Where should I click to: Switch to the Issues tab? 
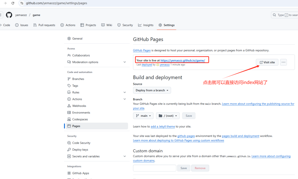click(x=22, y=25)
